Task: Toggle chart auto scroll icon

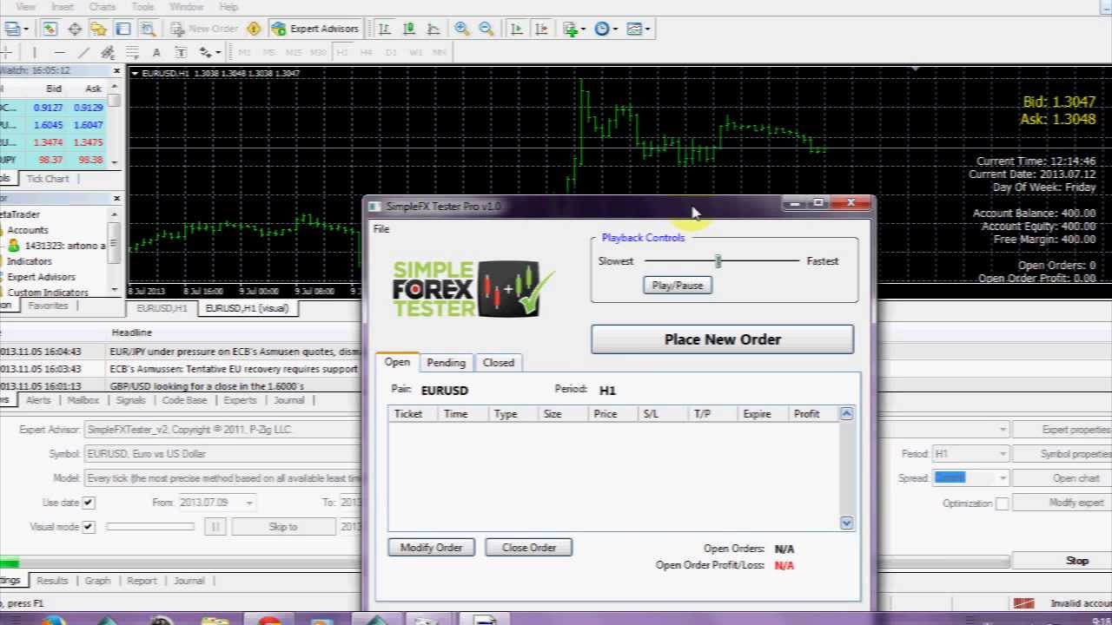Action: coord(517,29)
